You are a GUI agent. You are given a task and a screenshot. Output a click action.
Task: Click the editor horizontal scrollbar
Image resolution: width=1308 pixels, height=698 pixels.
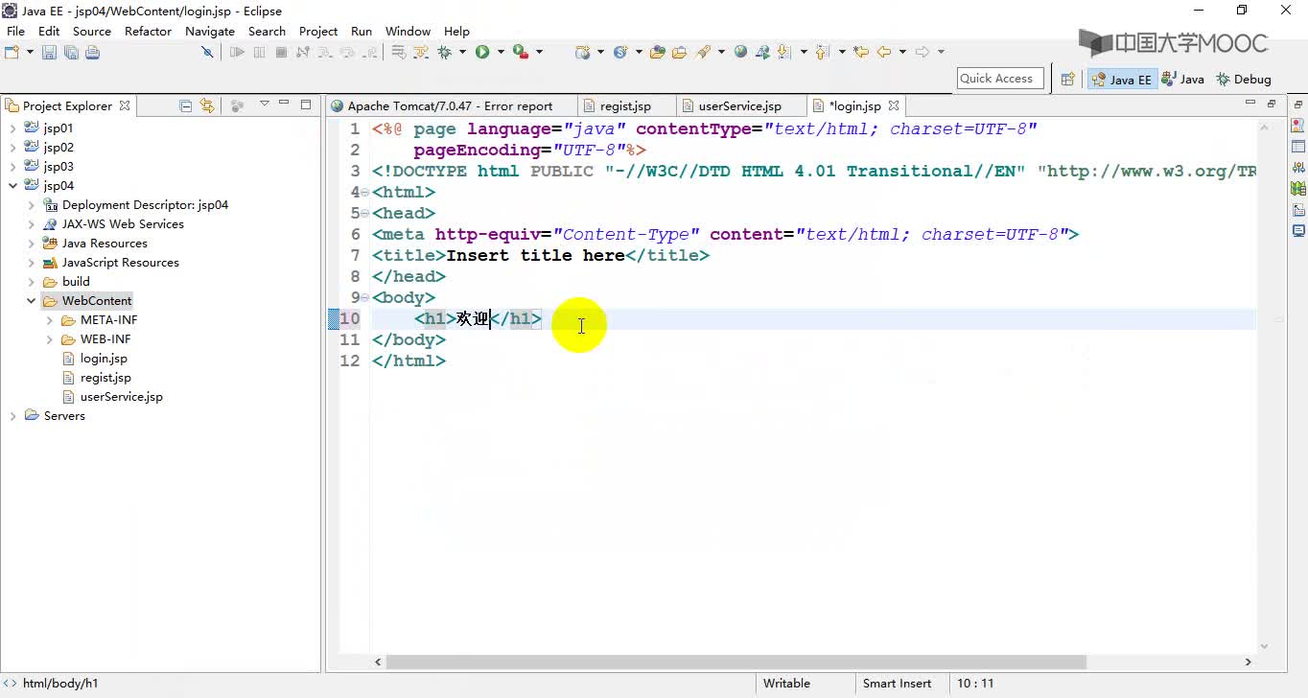coord(736,662)
